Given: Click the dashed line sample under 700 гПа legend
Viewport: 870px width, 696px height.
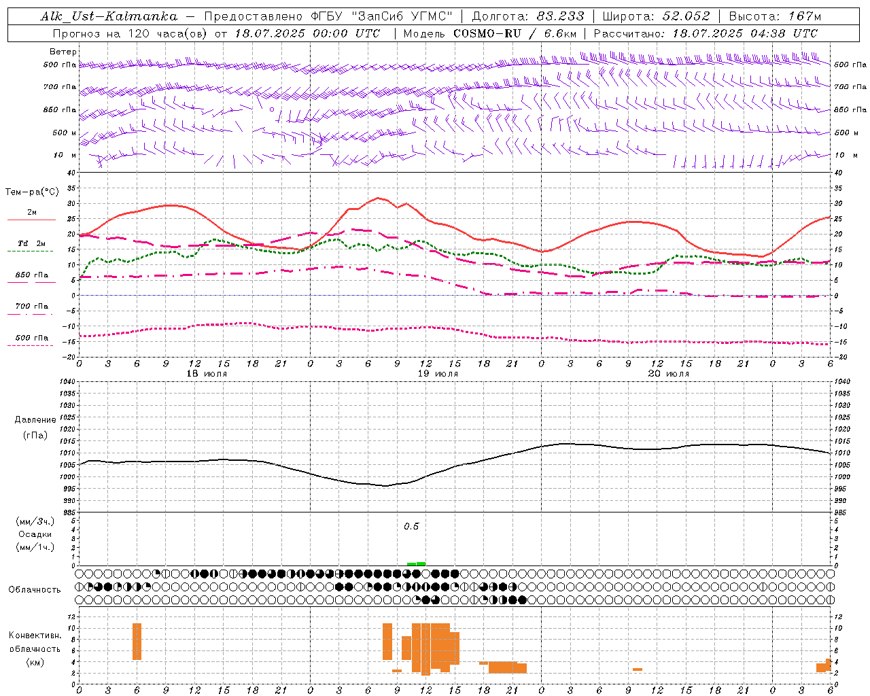Looking at the screenshot, I should (x=30, y=314).
